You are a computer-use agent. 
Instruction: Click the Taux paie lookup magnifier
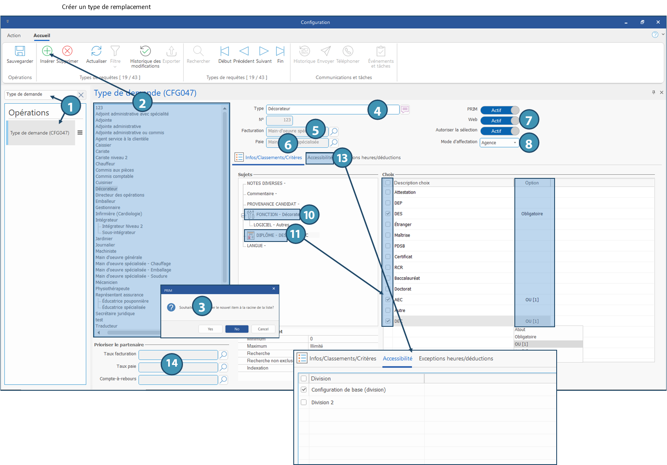(x=223, y=367)
